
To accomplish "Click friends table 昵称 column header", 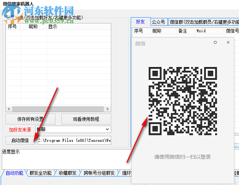I will click(163, 31).
